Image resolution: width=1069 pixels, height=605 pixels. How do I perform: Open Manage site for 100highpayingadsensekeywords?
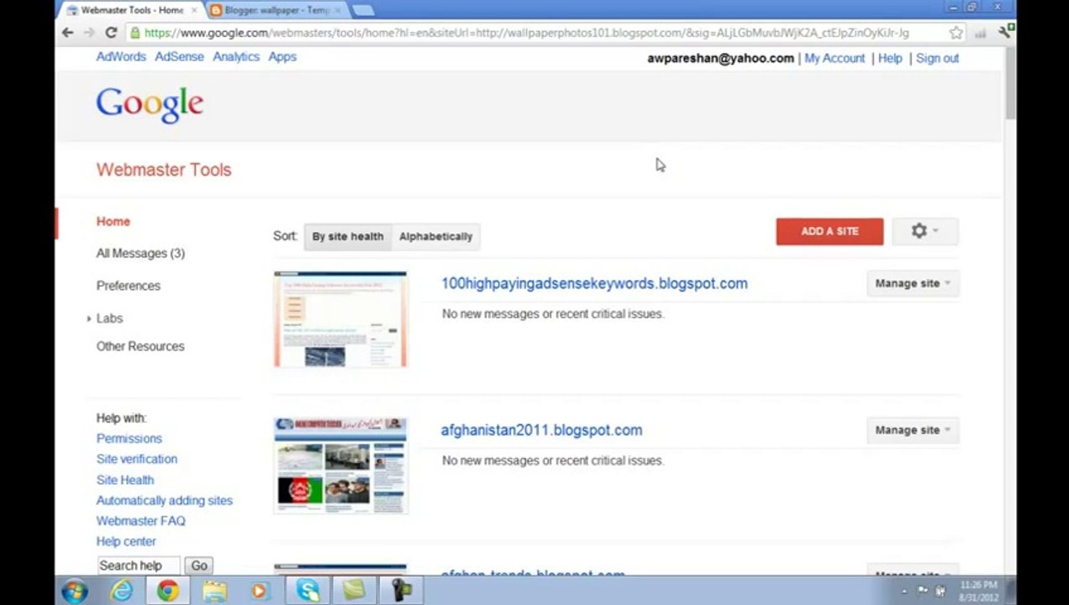point(913,283)
